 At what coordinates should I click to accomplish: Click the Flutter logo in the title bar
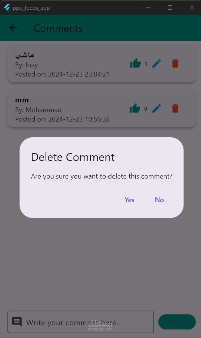point(7,8)
